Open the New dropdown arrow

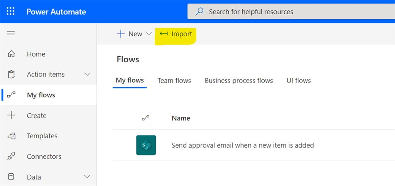(x=149, y=34)
